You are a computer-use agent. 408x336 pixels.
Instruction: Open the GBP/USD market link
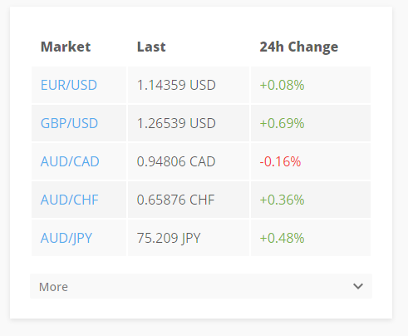(x=69, y=123)
